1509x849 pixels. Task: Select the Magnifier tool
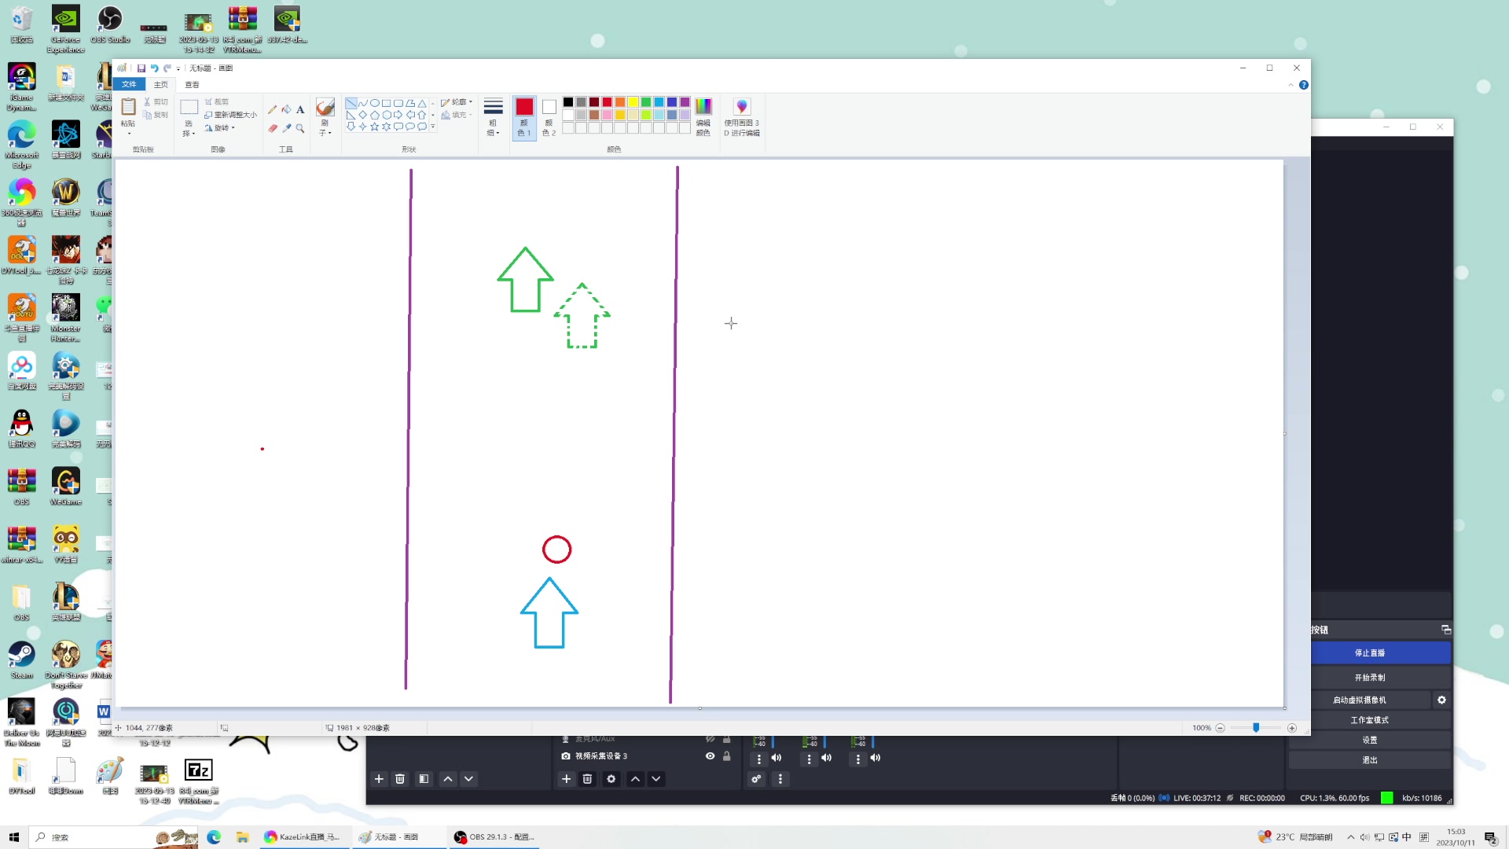(300, 128)
